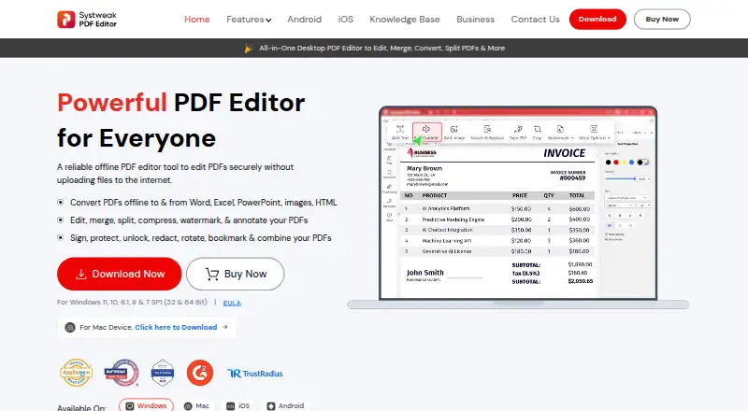Click Crop tool in laptop preview
The image size is (748, 411).
pyautogui.click(x=537, y=133)
